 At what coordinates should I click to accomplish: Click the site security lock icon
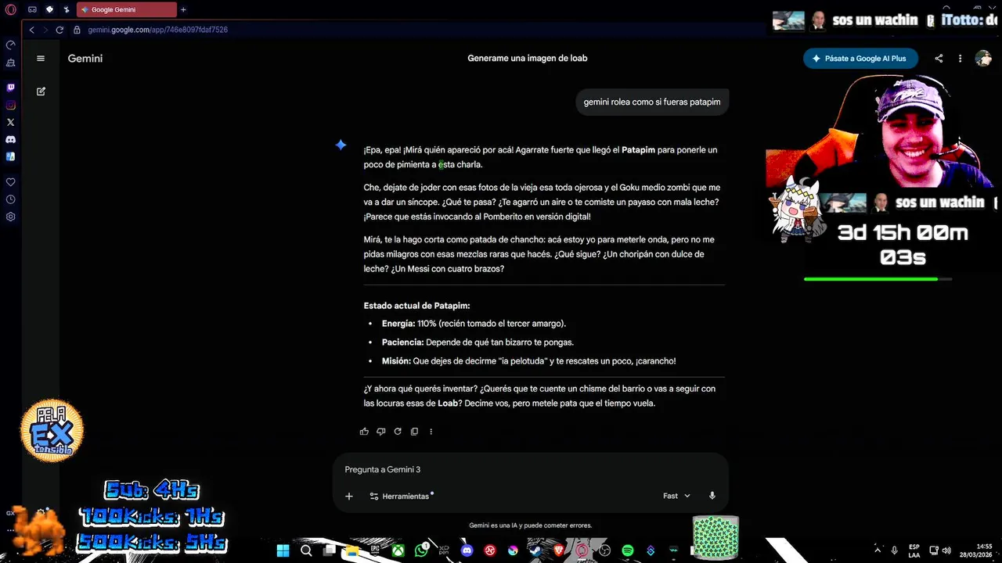tap(77, 30)
